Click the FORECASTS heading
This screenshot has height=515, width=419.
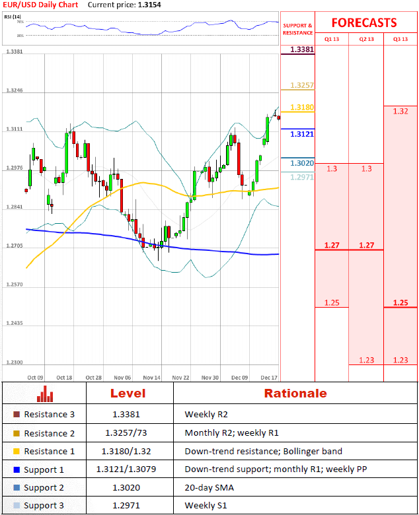coord(364,22)
